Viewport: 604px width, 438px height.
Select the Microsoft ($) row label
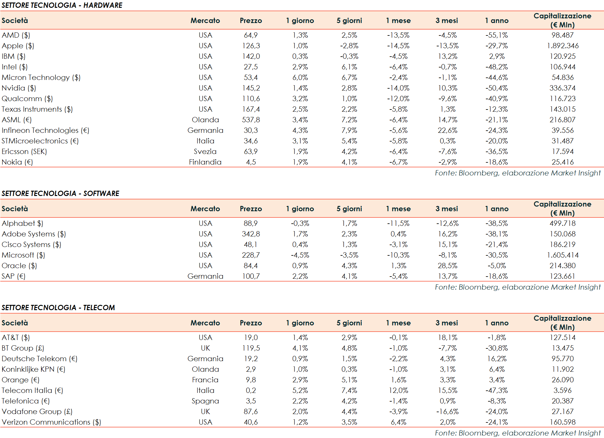tap(23, 255)
